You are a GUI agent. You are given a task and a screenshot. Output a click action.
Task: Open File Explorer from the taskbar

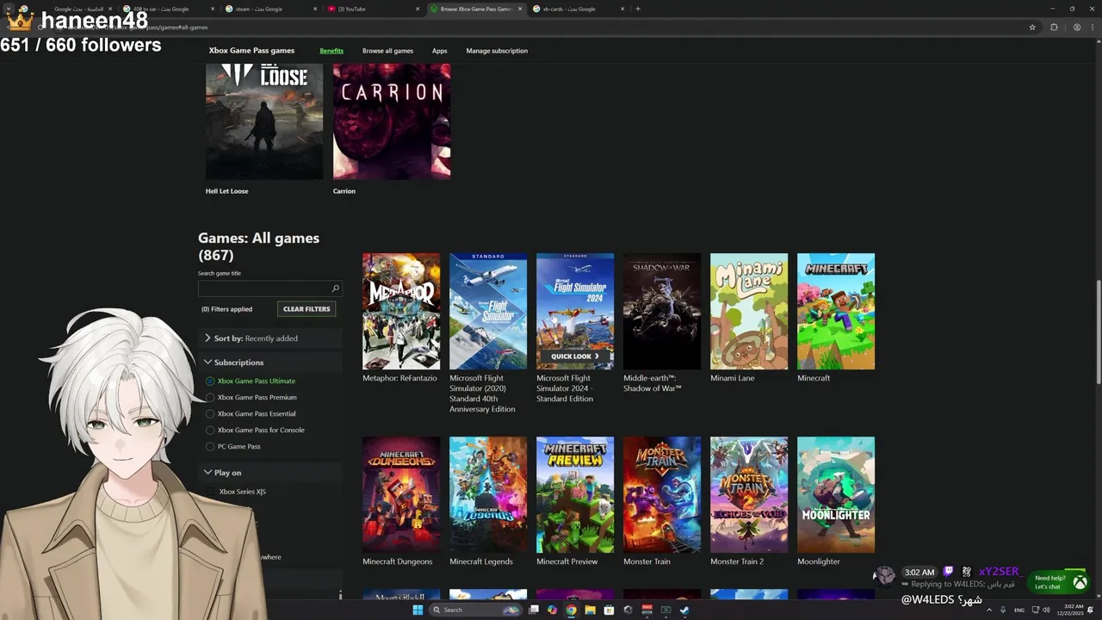coord(590,610)
